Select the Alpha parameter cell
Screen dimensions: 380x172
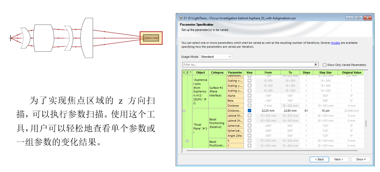click(x=235, y=95)
